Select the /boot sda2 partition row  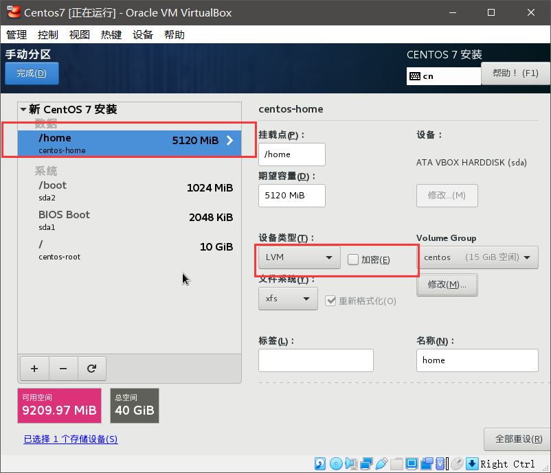[x=129, y=191]
